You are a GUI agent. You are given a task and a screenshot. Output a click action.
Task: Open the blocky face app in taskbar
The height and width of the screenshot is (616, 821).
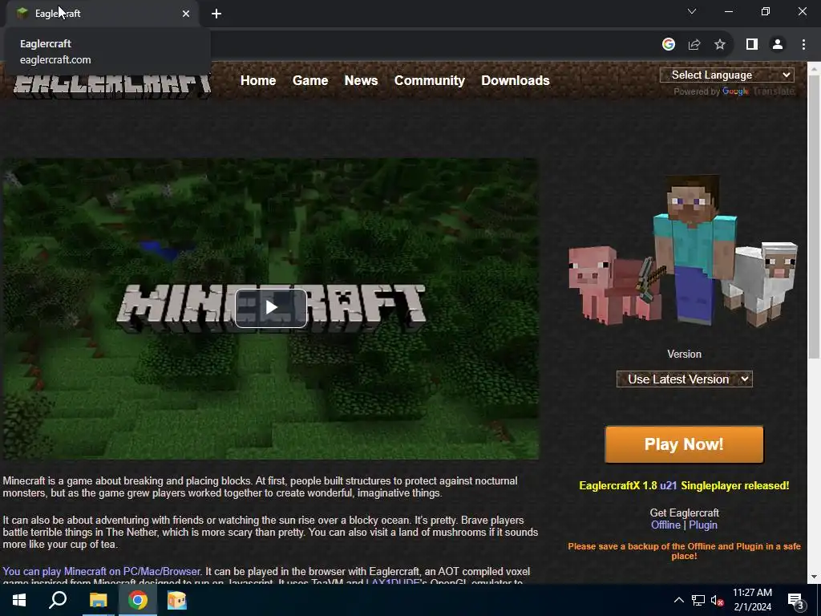point(176,600)
